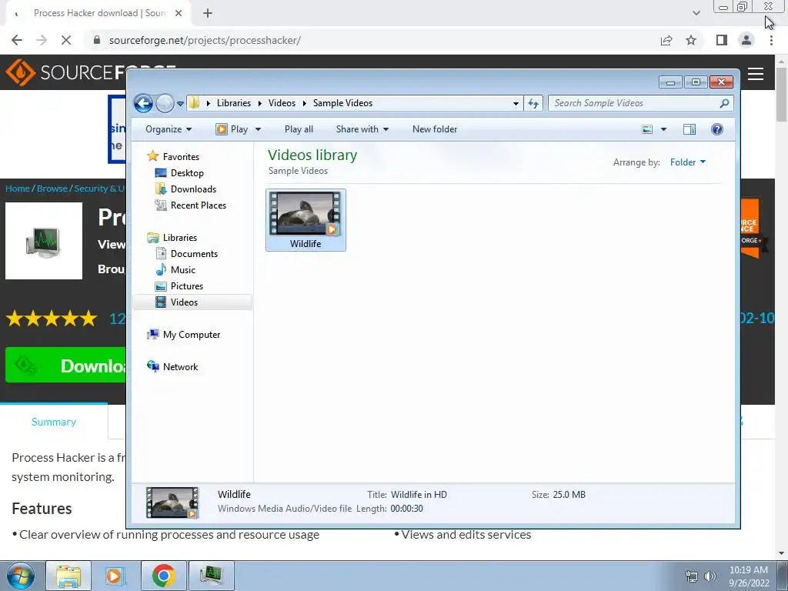The image size is (788, 591).
Task: Click the search magnifier icon
Action: click(x=724, y=103)
